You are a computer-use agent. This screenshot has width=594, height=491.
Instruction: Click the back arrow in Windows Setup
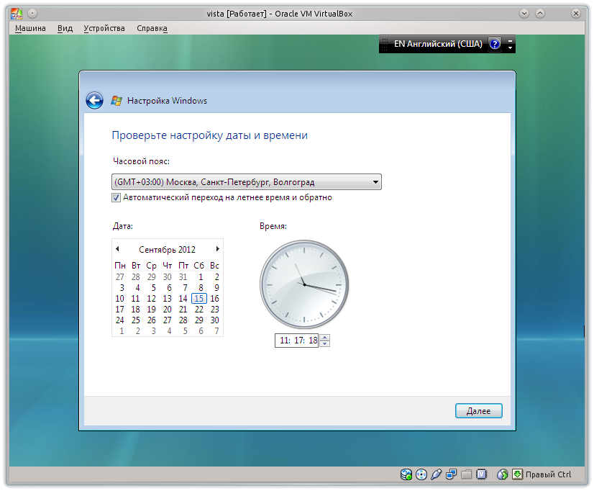click(x=94, y=101)
